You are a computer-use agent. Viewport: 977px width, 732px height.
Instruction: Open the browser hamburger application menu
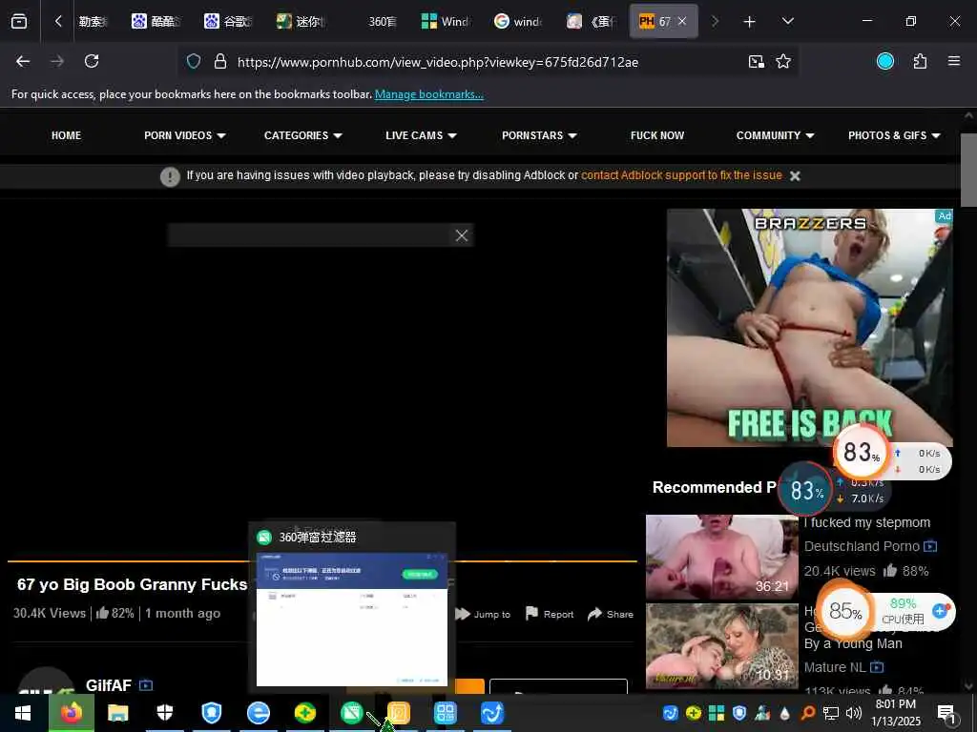tap(954, 61)
